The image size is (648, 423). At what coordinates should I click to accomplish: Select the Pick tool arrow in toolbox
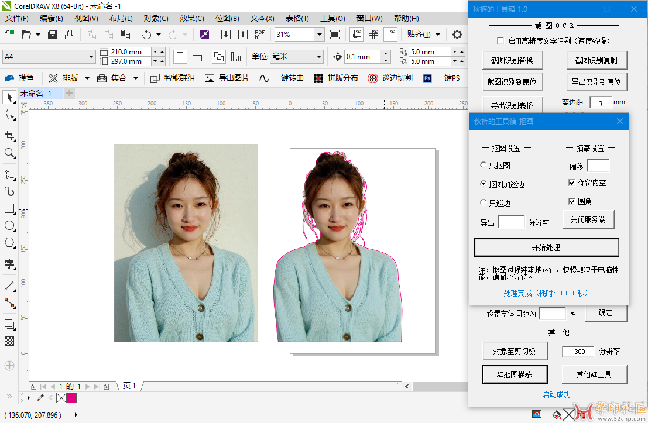coord(9,97)
